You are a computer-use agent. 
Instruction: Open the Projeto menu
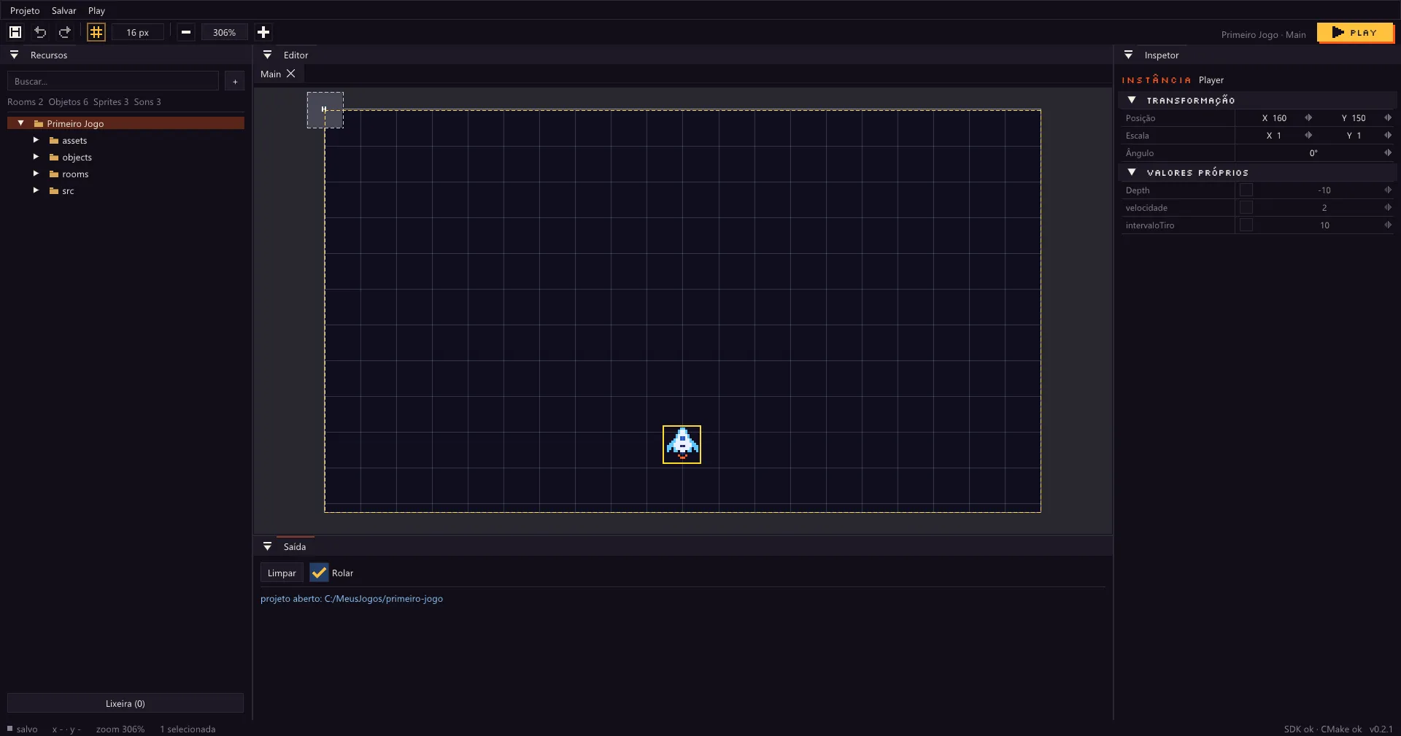pos(25,10)
